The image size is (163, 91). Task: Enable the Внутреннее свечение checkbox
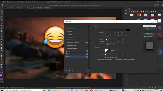(x=66, y=40)
